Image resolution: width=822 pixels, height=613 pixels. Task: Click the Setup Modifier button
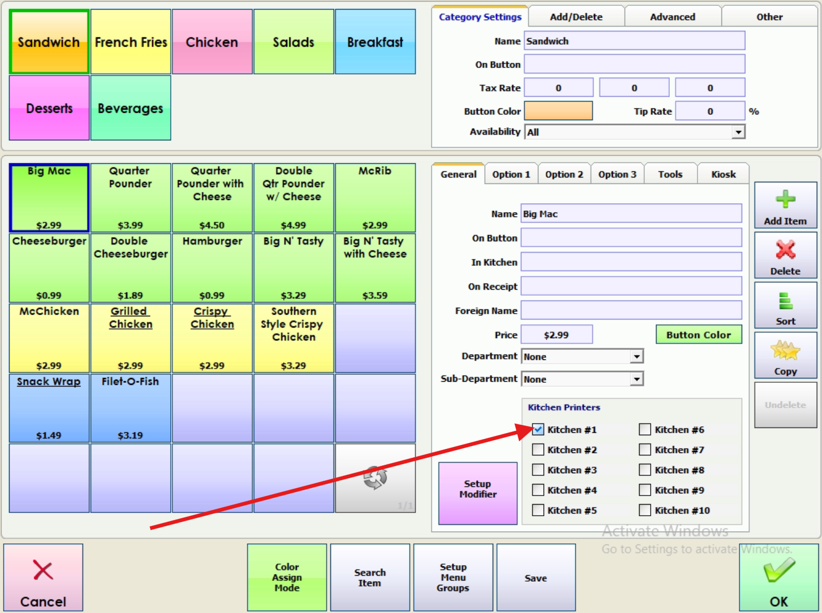pyautogui.click(x=478, y=493)
